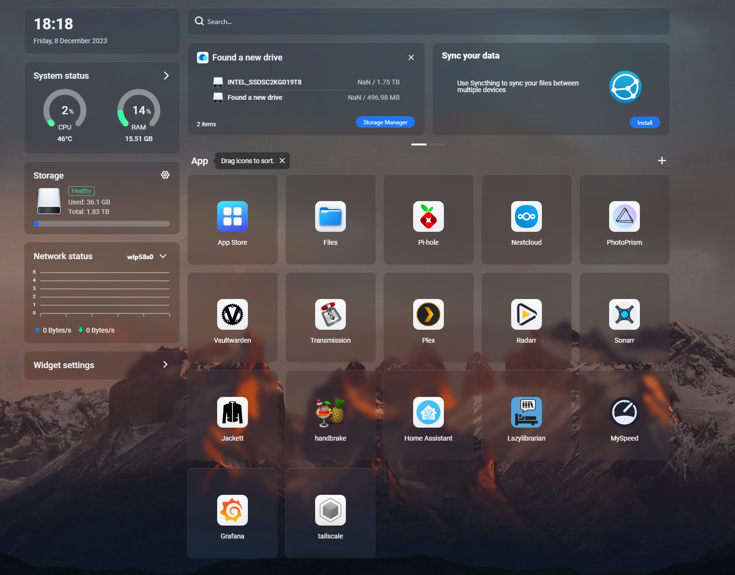Screen dimensions: 735x575
Task: Launch the Files app
Action: pyautogui.click(x=331, y=216)
